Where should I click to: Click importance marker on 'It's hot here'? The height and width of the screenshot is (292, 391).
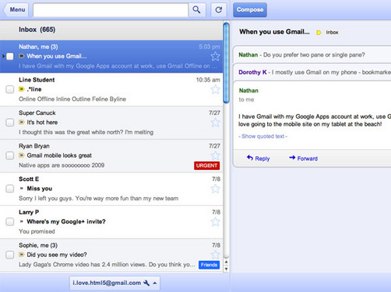point(22,122)
